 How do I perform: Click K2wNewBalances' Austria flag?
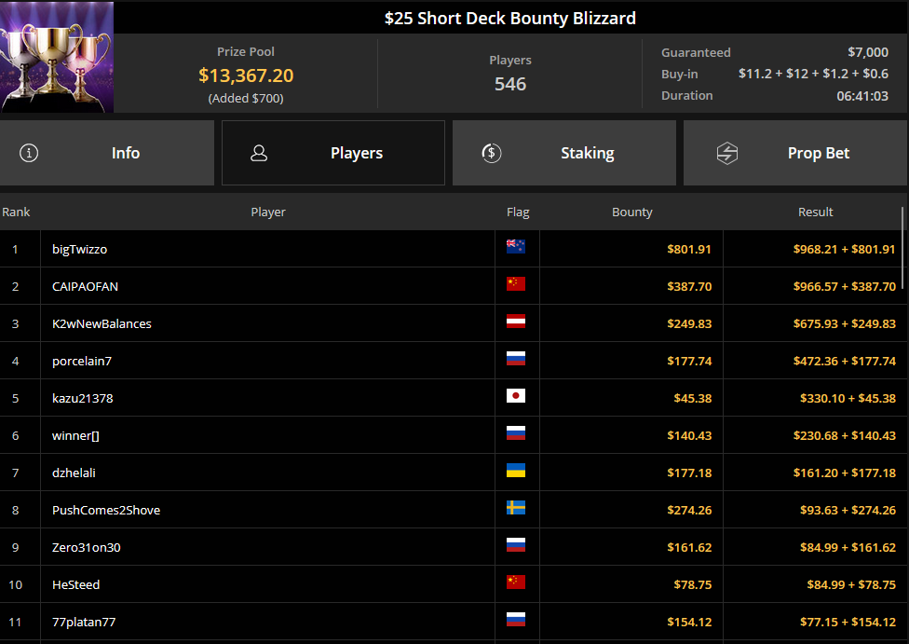click(515, 321)
